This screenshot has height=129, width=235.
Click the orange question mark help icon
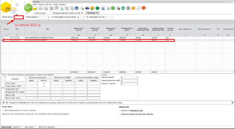[133, 8]
